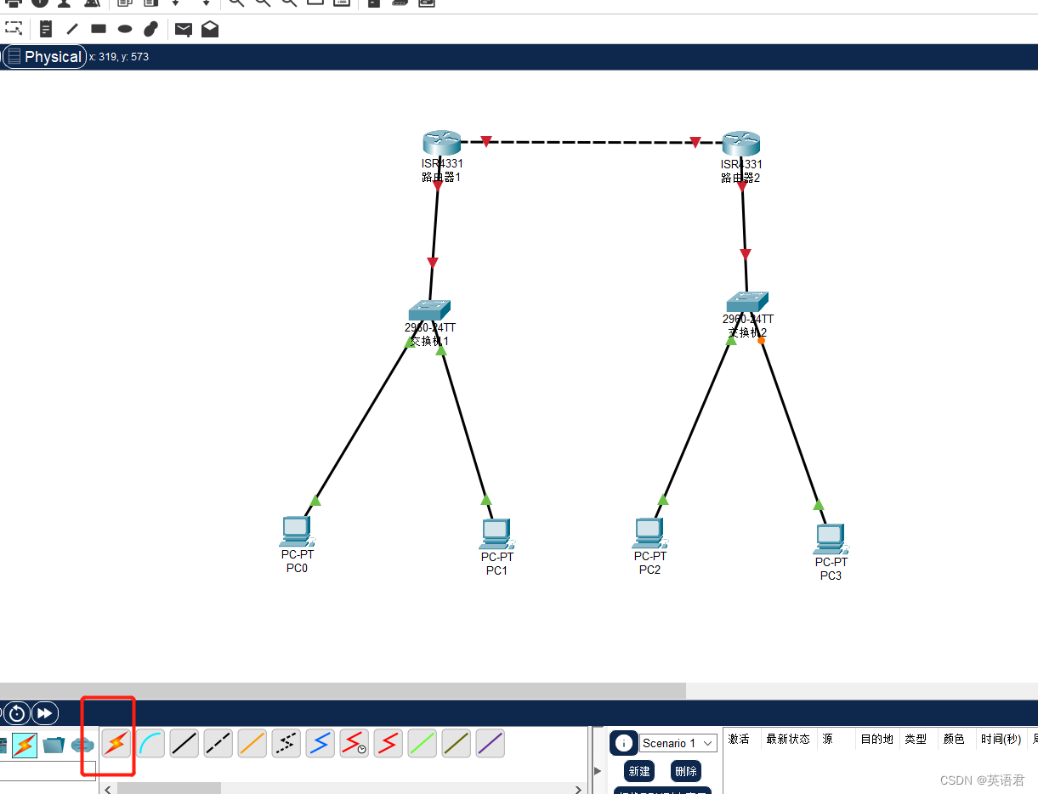
Task: Click the 目的地 column header
Action: click(876, 739)
